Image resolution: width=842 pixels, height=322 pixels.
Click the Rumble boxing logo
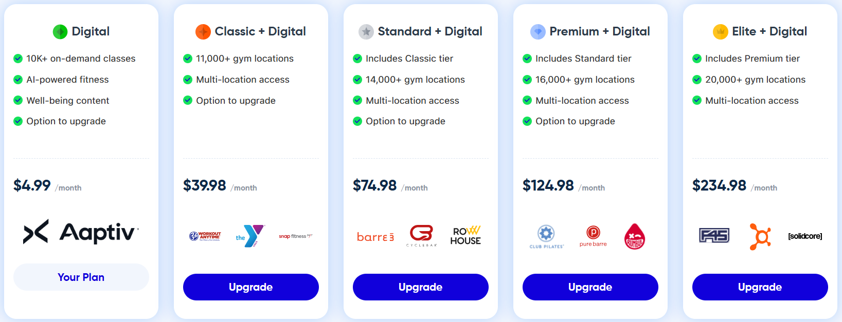coord(635,236)
